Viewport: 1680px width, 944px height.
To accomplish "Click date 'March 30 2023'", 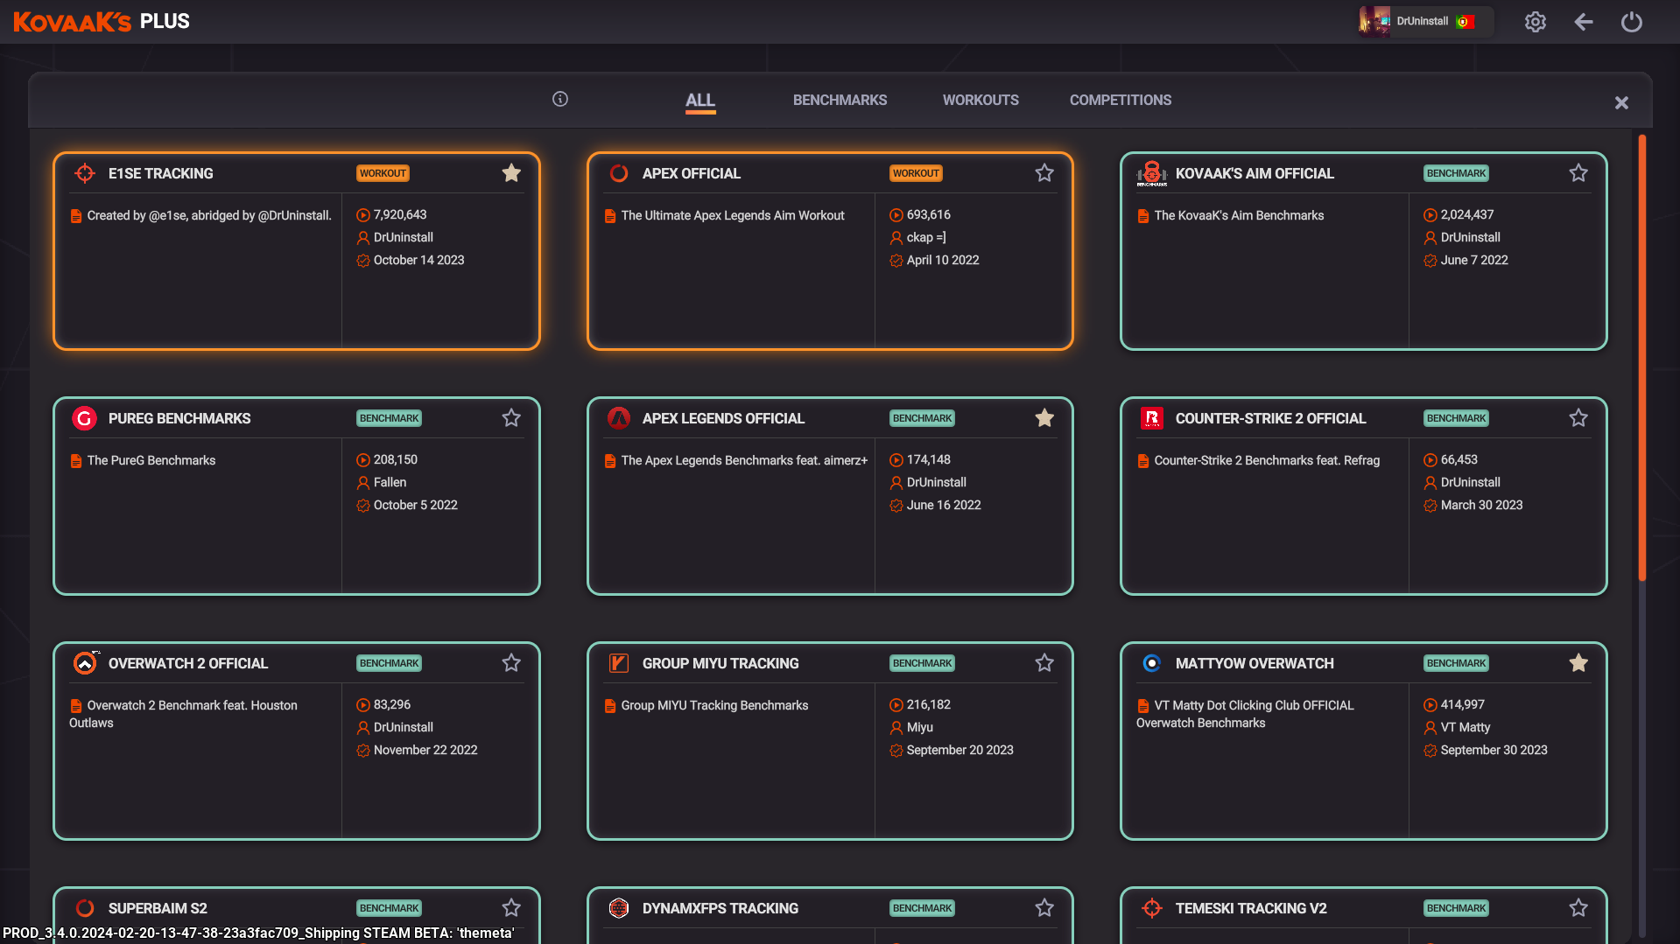I will [1481, 505].
